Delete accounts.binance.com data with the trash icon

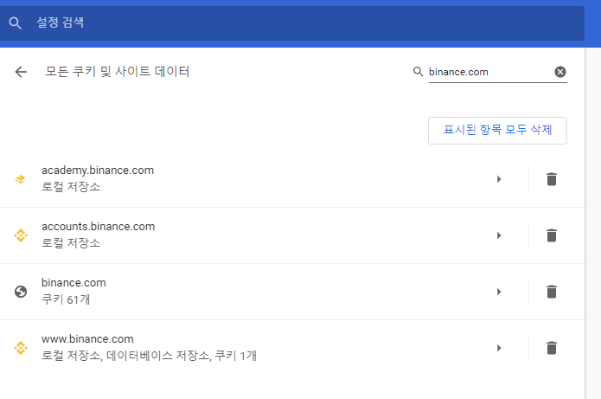(552, 235)
